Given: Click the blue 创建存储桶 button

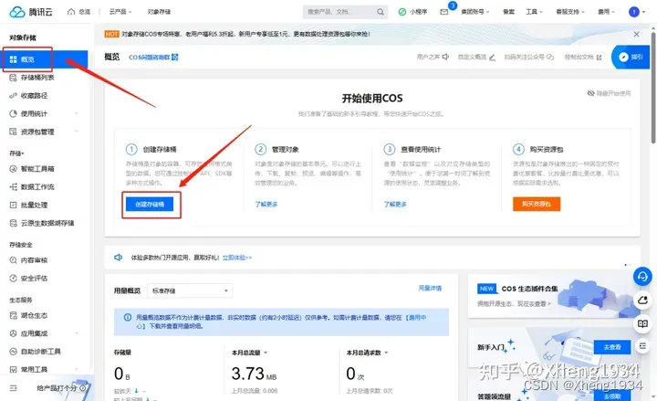Looking at the screenshot, I should click(150, 205).
